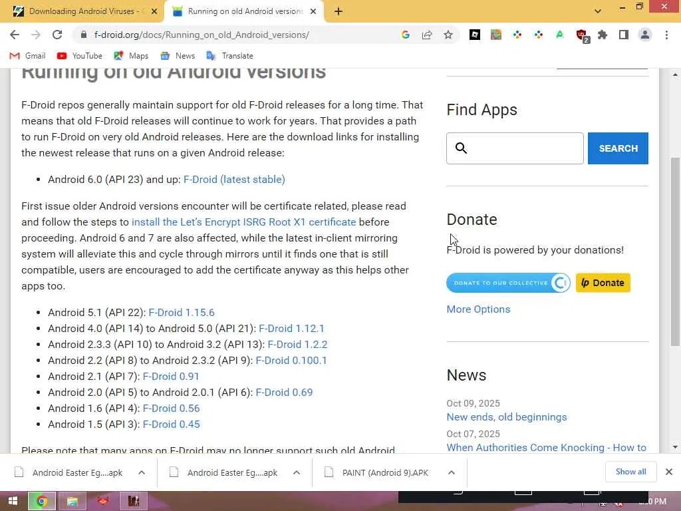
Task: Click the address bar URL
Action: pyautogui.click(x=202, y=35)
